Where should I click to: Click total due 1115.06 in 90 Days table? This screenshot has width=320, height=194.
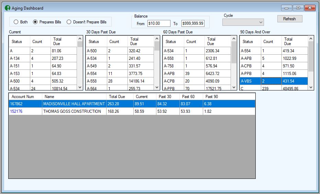pos(295,74)
